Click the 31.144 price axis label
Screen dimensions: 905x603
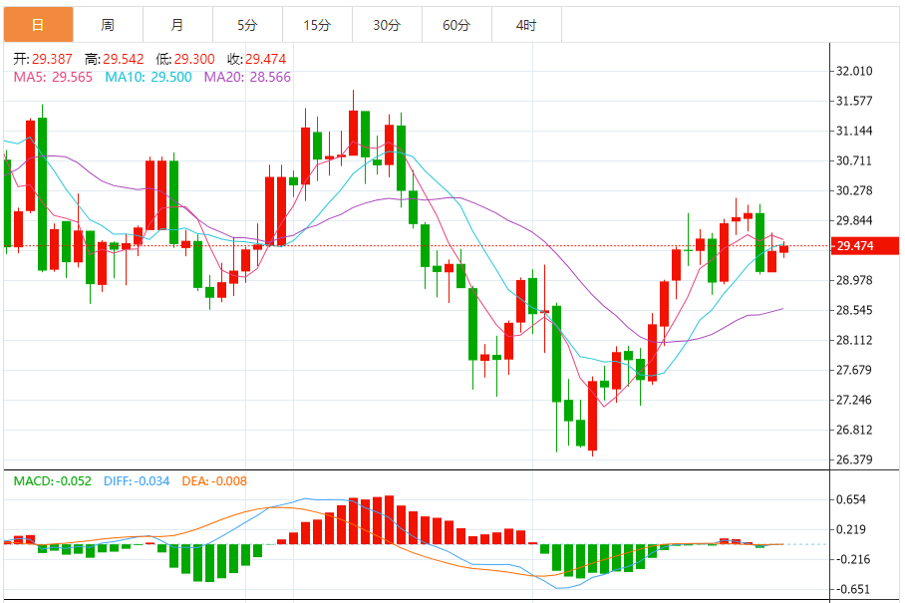[x=854, y=131]
